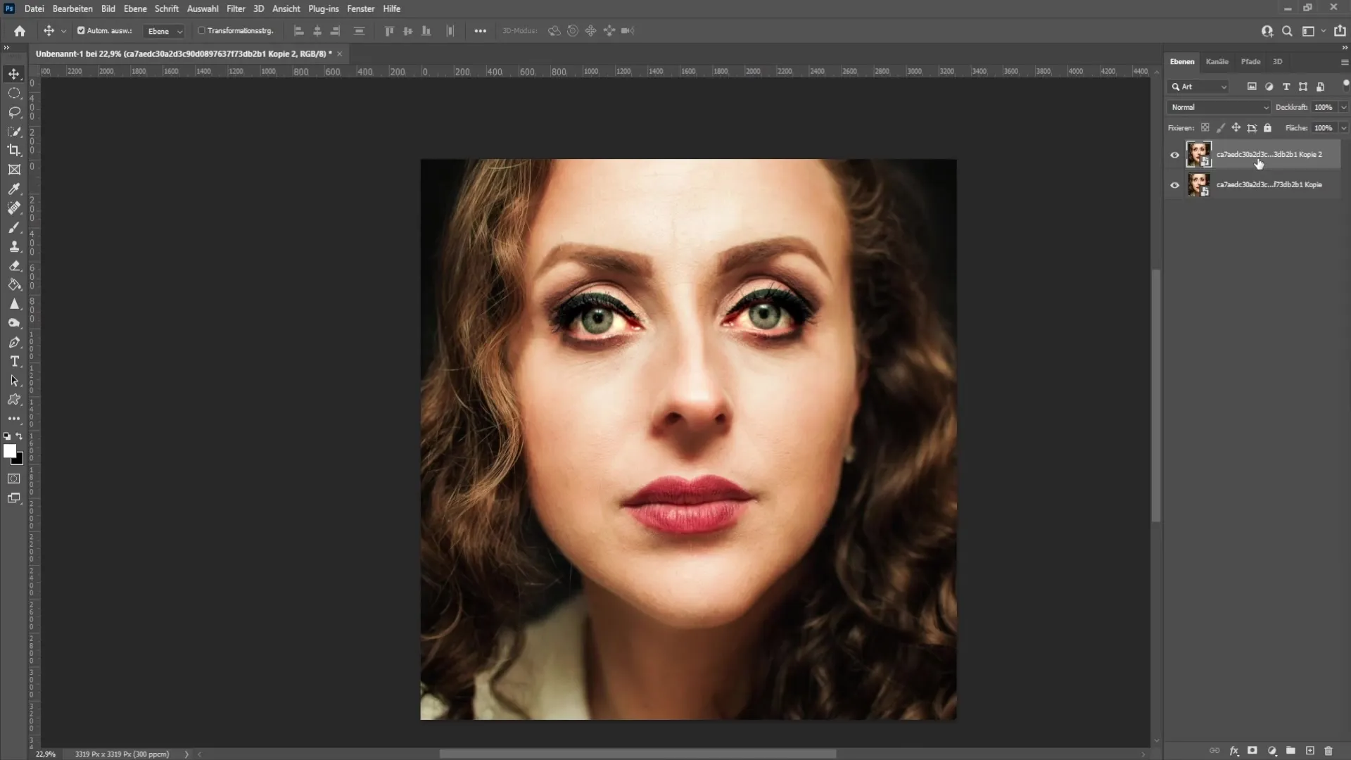Open the Ebene dropdown menu
Viewport: 1351px width, 760px height.
click(x=134, y=8)
